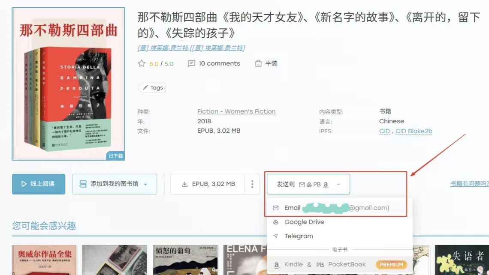Click the 5.0 / 5.0 rating text
489x275 pixels.
[x=161, y=64]
